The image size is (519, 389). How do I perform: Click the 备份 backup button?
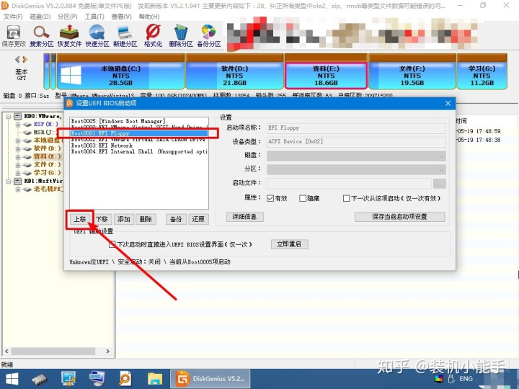[x=176, y=219]
